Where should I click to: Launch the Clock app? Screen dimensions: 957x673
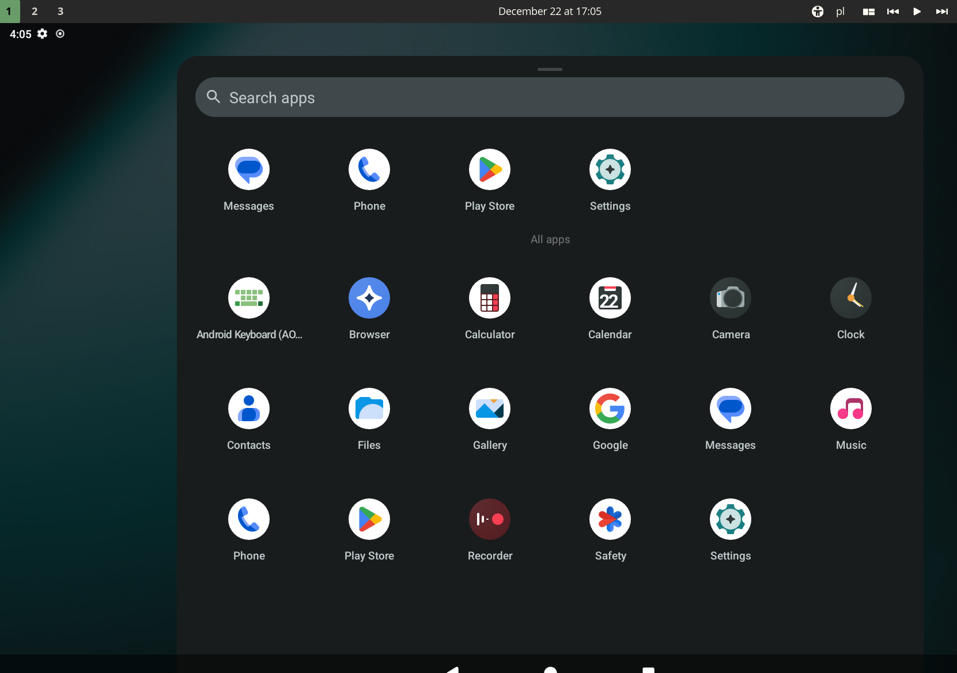click(850, 298)
